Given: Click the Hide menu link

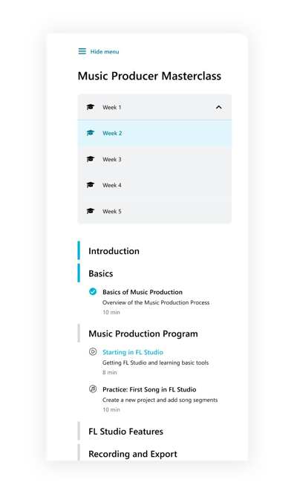Looking at the screenshot, I should [x=105, y=52].
